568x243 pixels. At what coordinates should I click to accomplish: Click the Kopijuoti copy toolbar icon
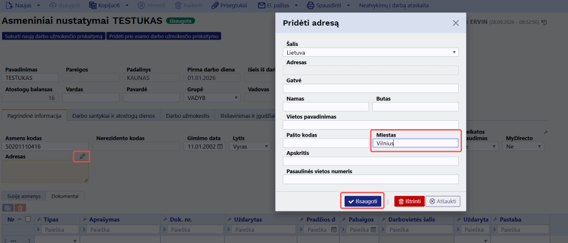point(92,6)
